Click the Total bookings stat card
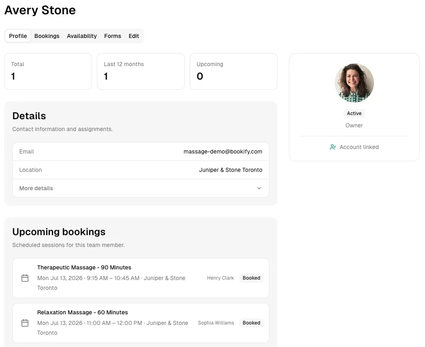This screenshot has width=425, height=347. 48,71
